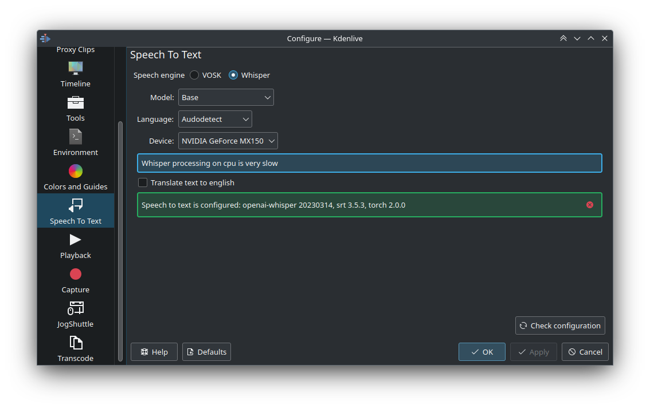This screenshot has height=409, width=650.
Task: Open the Capture settings page icon
Action: click(x=76, y=274)
